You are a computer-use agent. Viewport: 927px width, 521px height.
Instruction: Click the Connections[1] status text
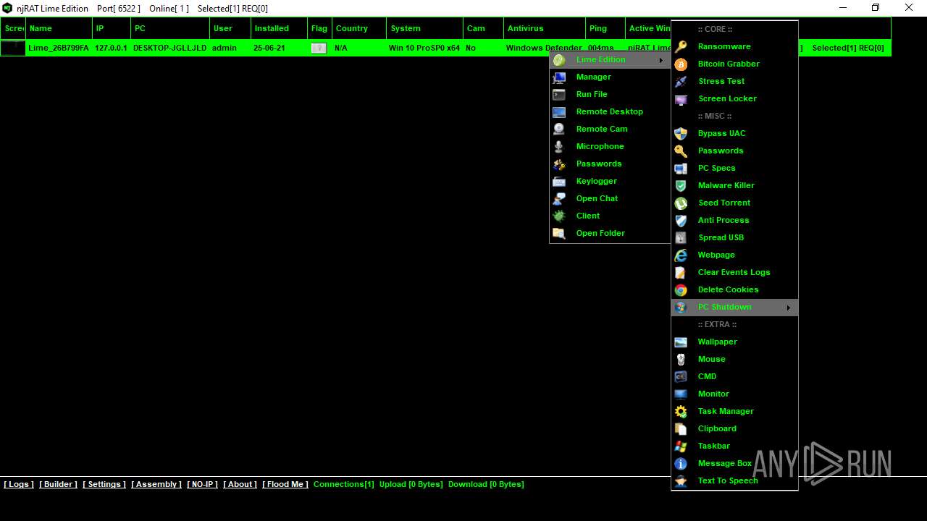(x=344, y=484)
